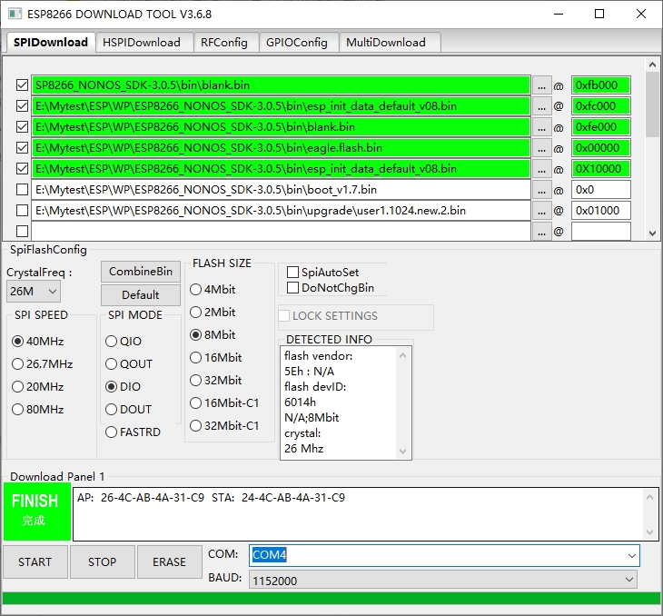Select 16Mbit flash size
Screen dimensions: 663x616
(216, 357)
